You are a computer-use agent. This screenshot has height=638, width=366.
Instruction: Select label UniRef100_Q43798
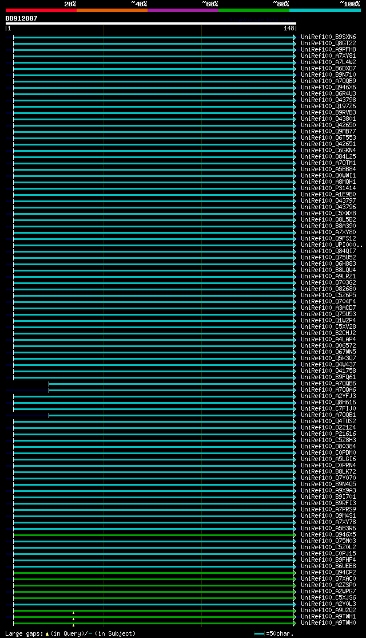(x=328, y=100)
